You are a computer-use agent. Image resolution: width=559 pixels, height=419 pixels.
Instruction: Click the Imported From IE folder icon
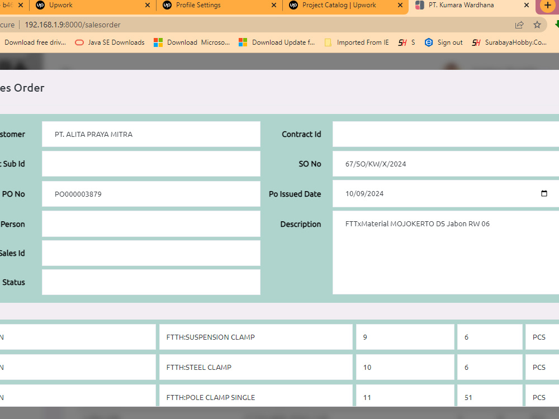pos(328,42)
